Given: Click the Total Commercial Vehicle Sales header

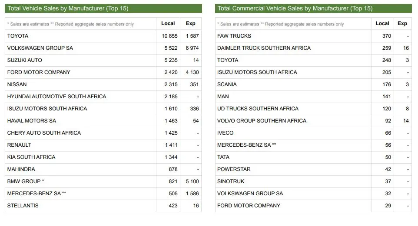Looking at the screenshot, I should (x=313, y=8).
